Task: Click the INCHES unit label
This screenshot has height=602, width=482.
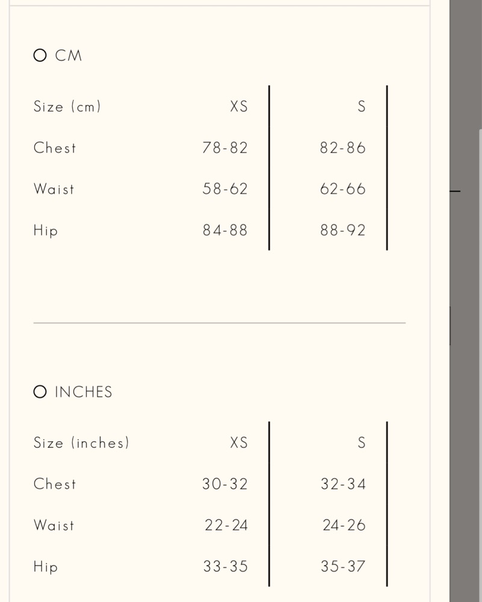Action: [x=83, y=392]
